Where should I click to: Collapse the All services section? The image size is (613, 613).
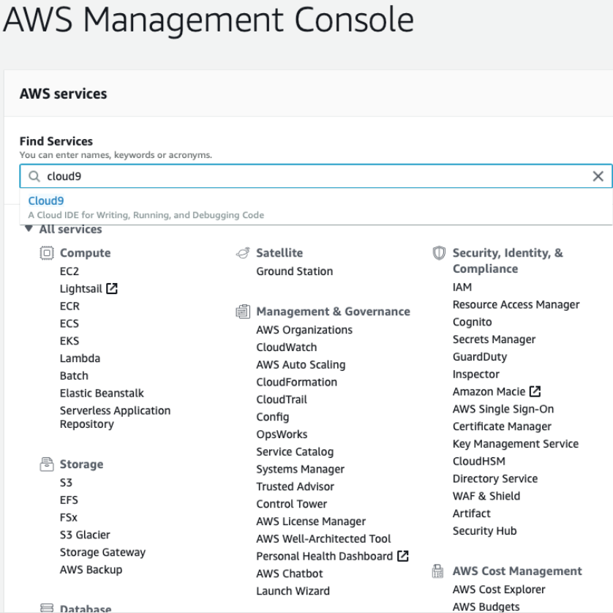coord(29,230)
